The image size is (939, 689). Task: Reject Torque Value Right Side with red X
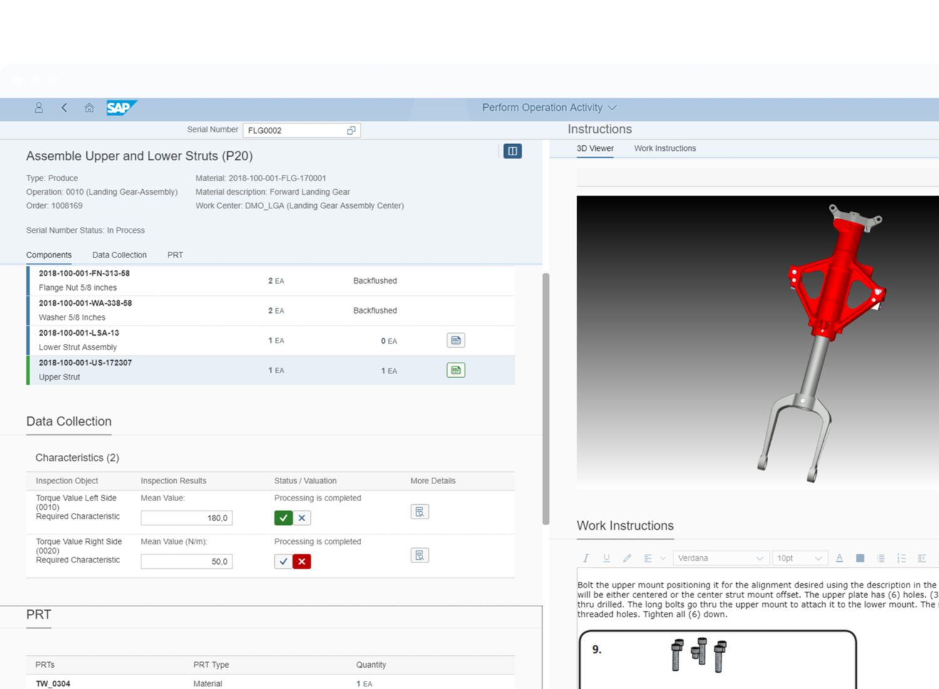302,562
